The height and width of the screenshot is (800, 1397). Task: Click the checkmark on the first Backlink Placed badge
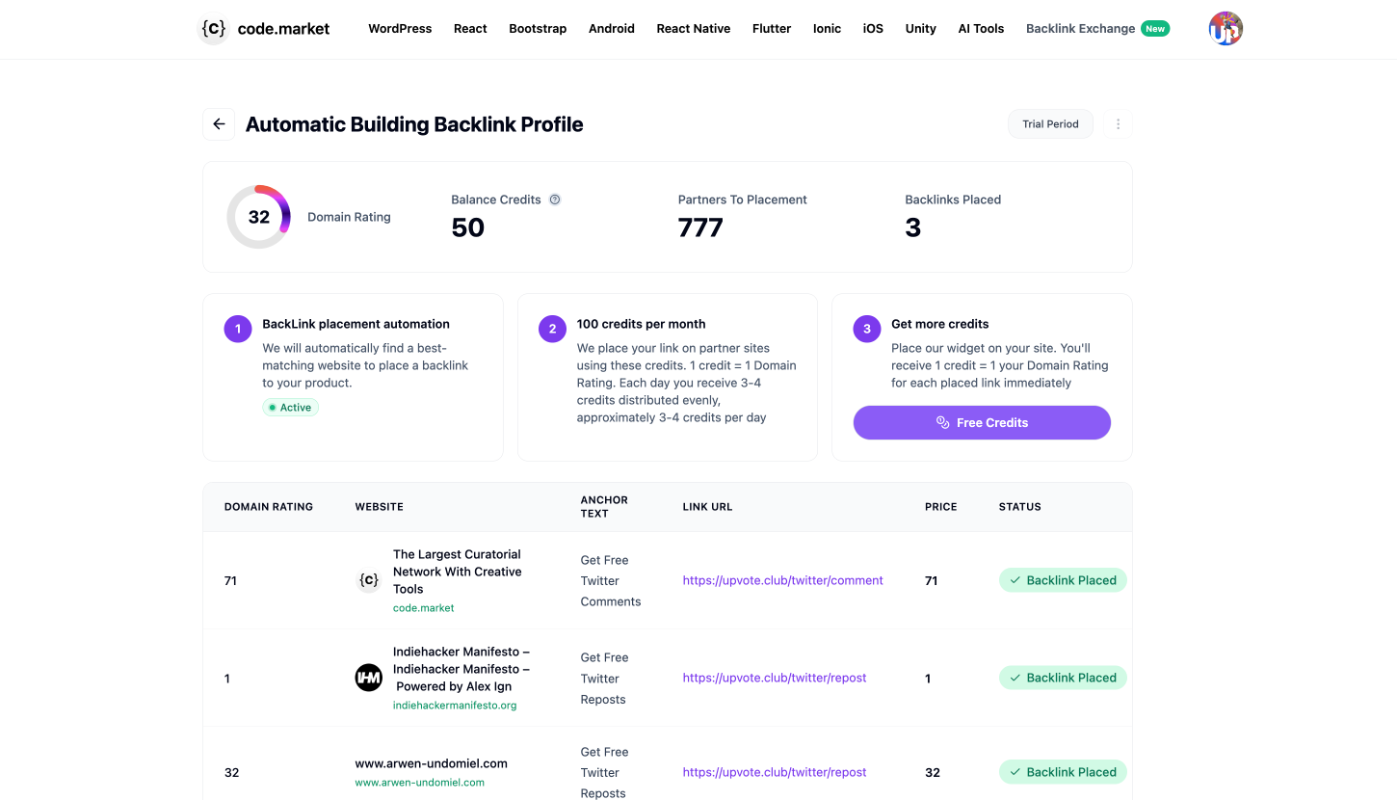[x=1015, y=580]
